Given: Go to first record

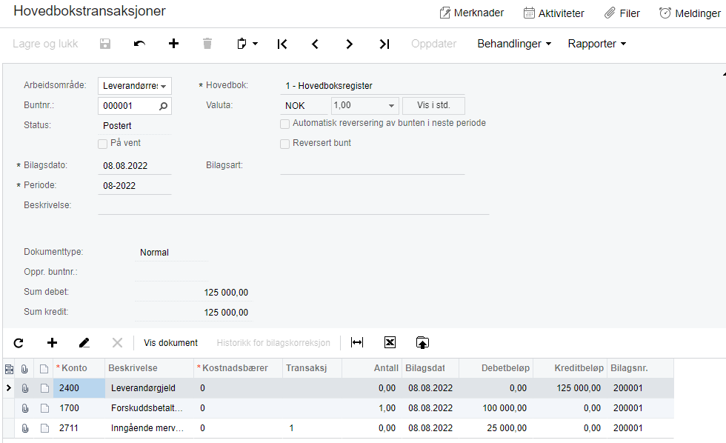Looking at the screenshot, I should 282,44.
